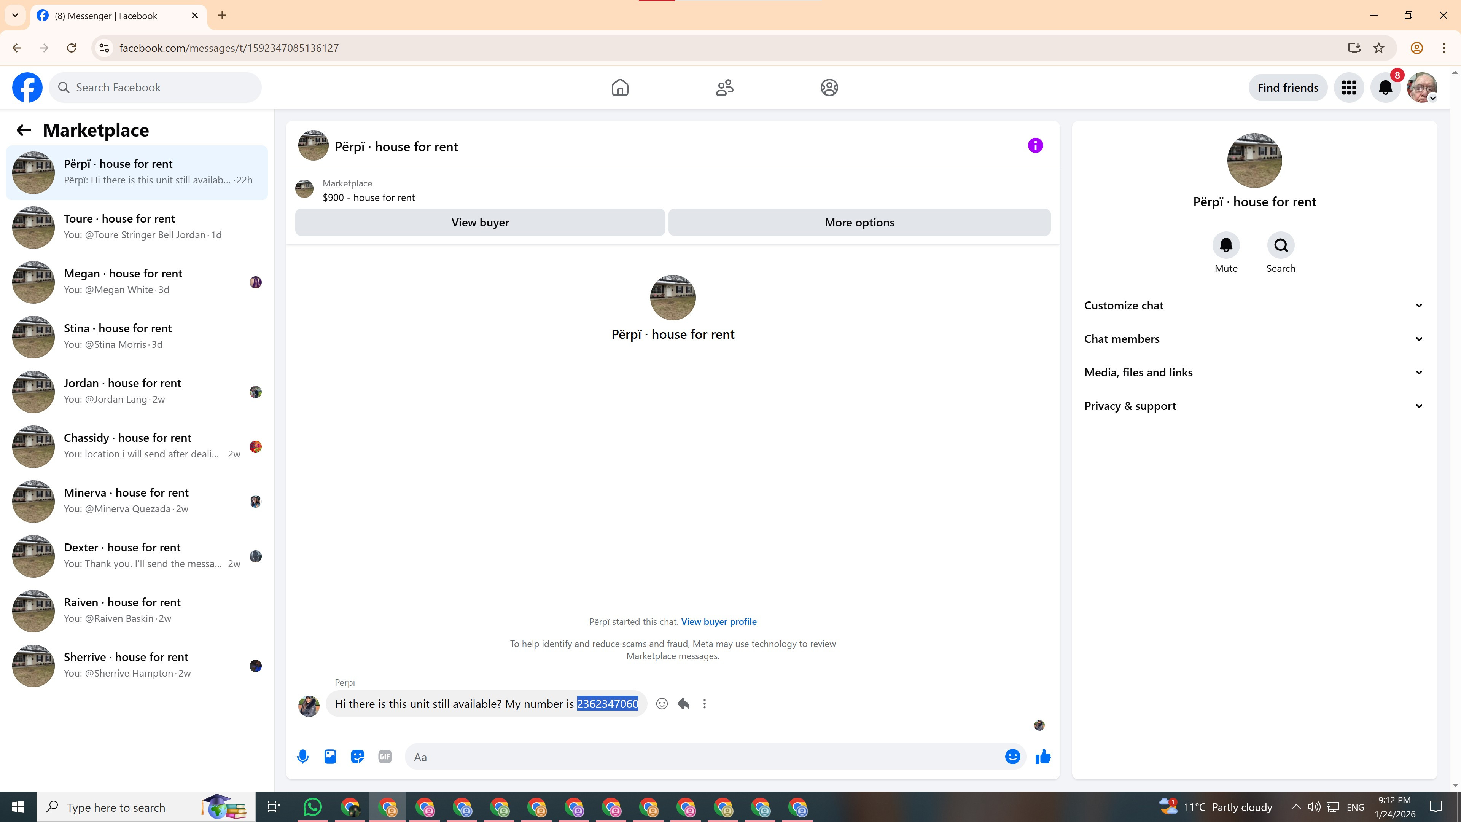Open emoji picker in message box
Screen dimensions: 1461x822
point(1012,757)
